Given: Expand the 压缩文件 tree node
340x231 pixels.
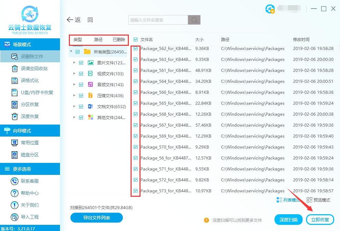Looking at the screenshot, I should pyautogui.click(x=74, y=95).
